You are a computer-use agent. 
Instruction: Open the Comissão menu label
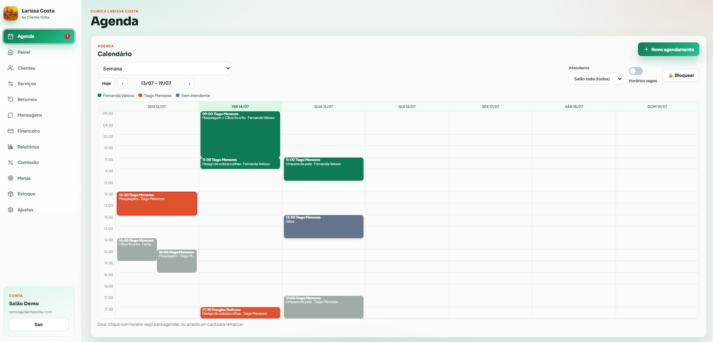[28, 162]
